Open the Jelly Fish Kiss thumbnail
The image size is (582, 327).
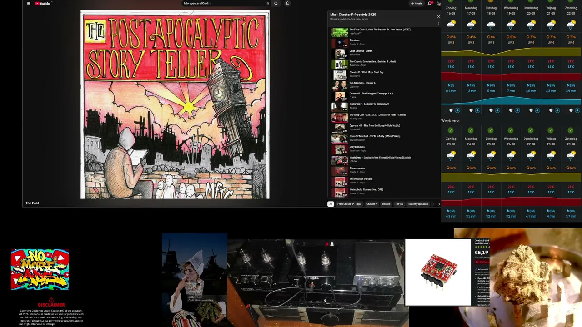click(x=340, y=149)
